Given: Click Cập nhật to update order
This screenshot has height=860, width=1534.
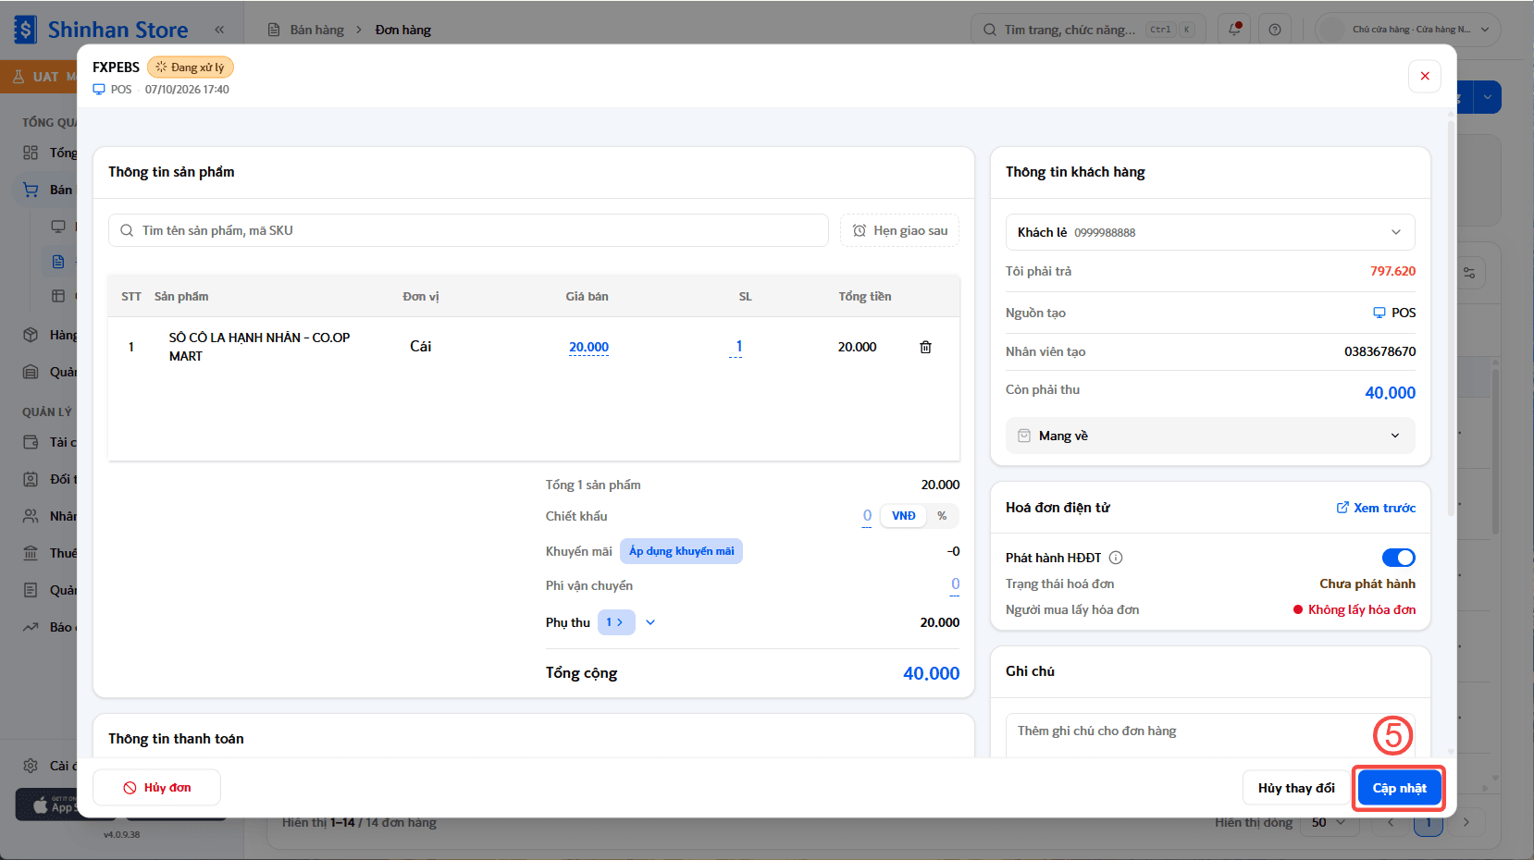Looking at the screenshot, I should (1399, 788).
